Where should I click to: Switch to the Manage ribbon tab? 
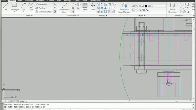point(67,1)
